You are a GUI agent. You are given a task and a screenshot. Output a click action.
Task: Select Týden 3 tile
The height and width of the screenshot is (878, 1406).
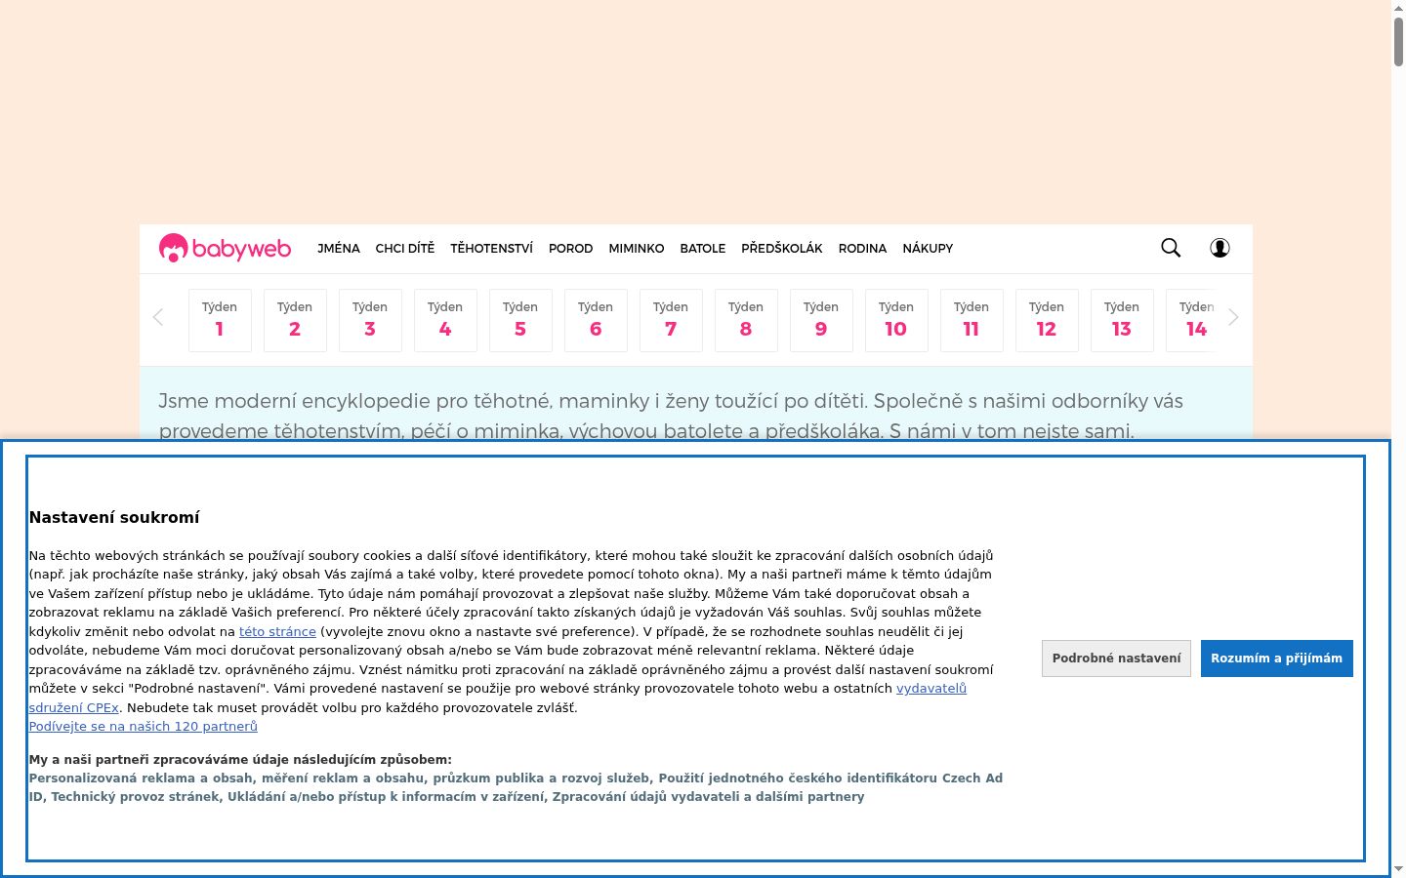pyautogui.click(x=370, y=320)
